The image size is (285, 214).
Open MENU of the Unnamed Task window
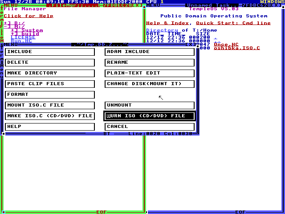point(153,5)
